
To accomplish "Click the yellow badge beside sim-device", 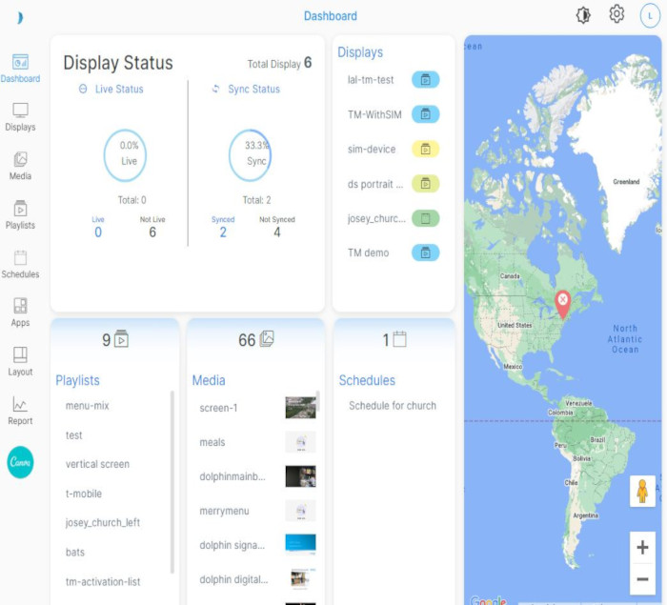I will tap(425, 149).
